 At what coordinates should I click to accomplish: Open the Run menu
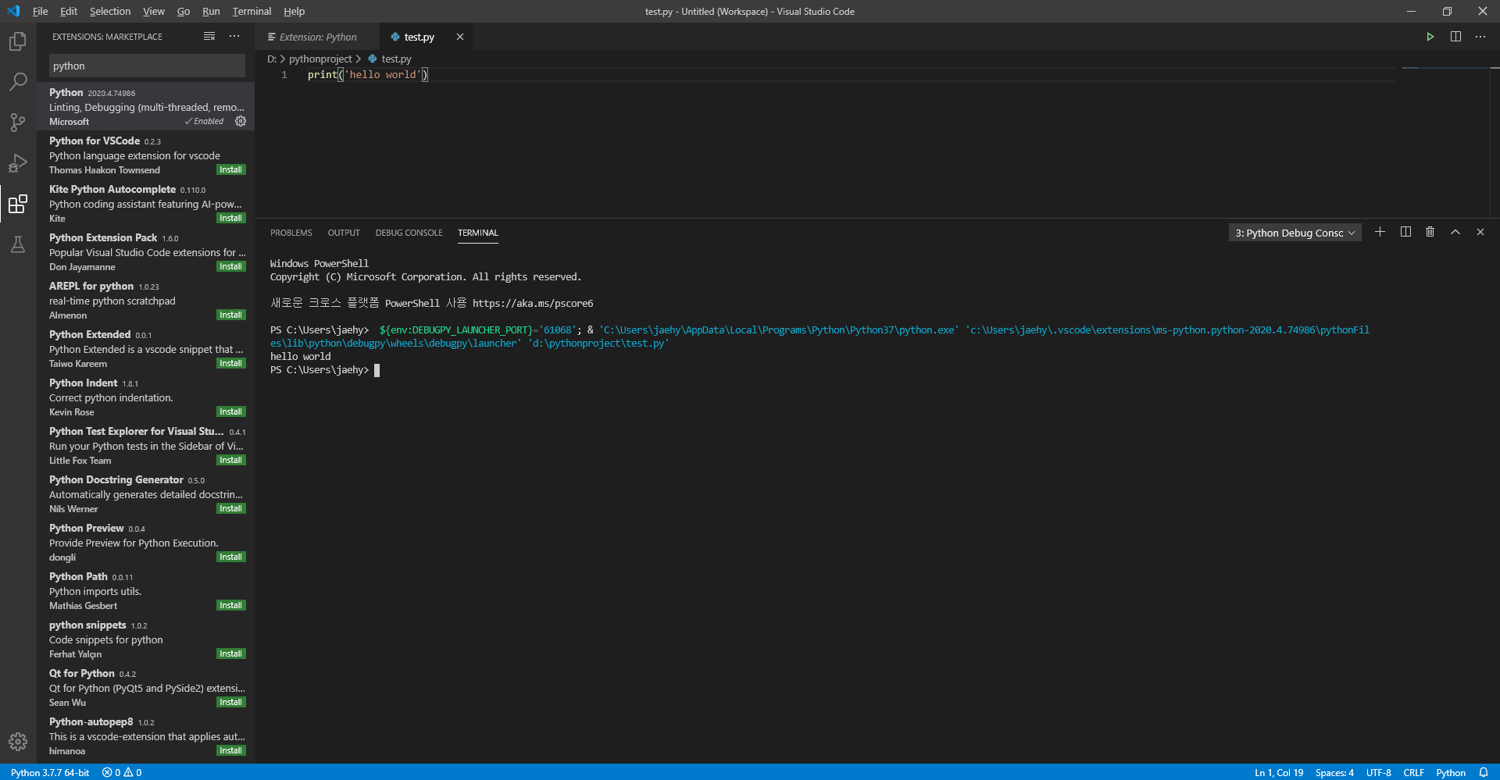point(211,11)
